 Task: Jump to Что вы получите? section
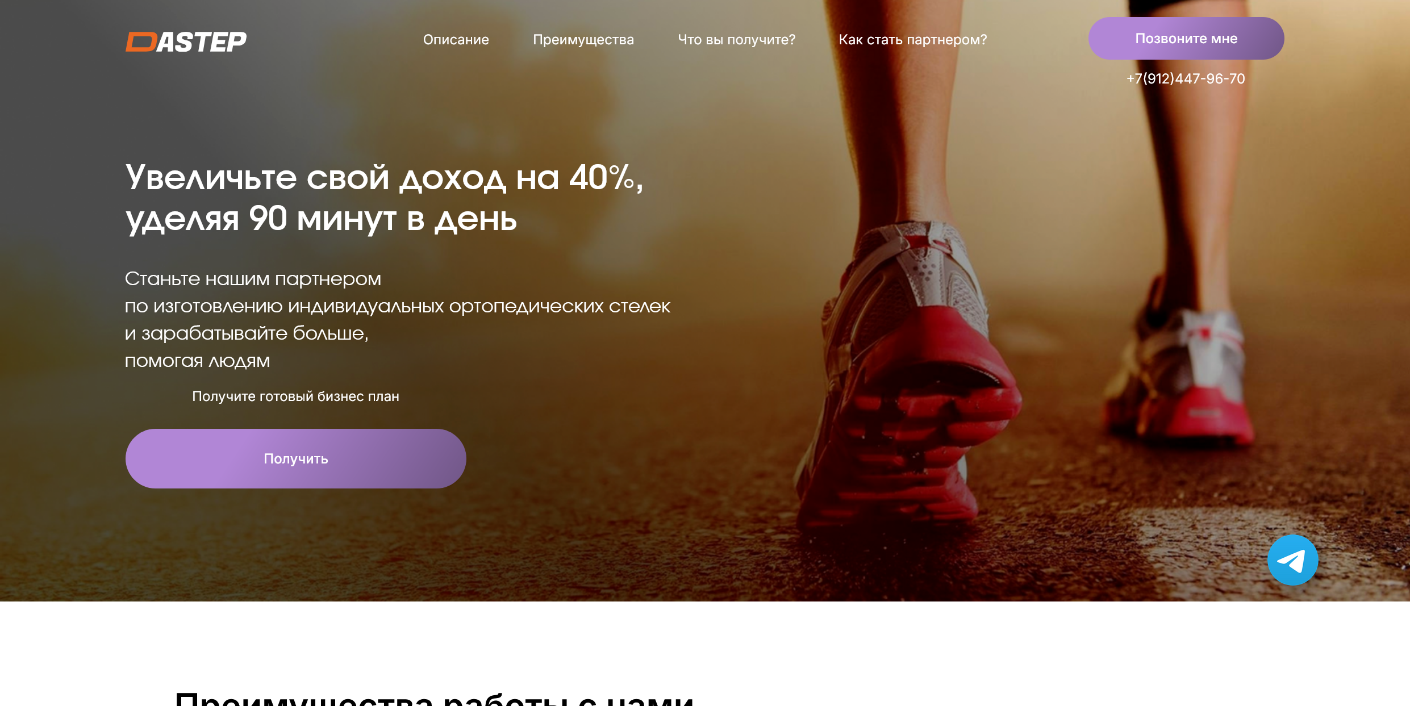pos(736,40)
